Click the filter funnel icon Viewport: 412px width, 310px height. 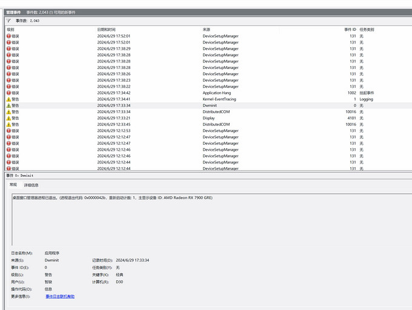point(8,21)
